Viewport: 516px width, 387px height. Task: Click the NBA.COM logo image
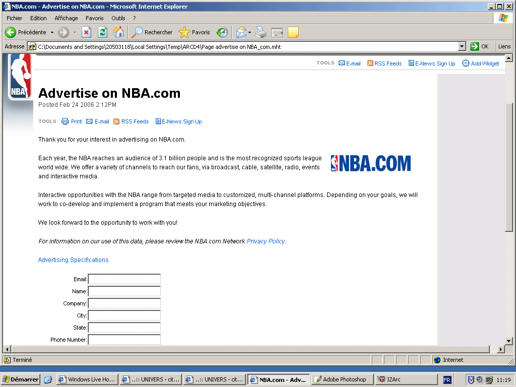coord(371,163)
